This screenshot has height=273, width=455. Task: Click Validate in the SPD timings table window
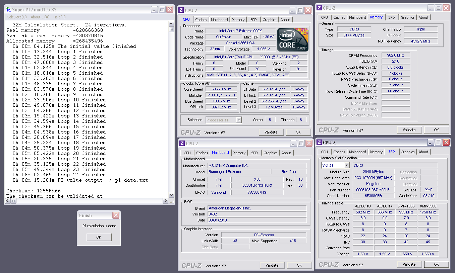point(409,264)
